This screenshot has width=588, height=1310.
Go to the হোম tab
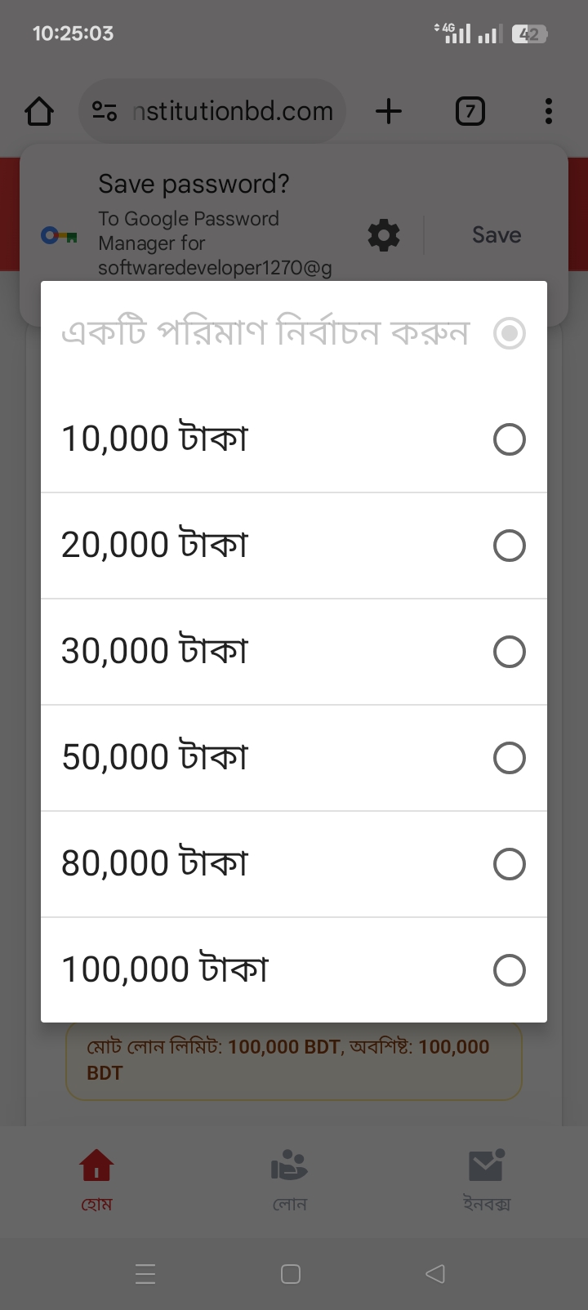pyautogui.click(x=96, y=1179)
